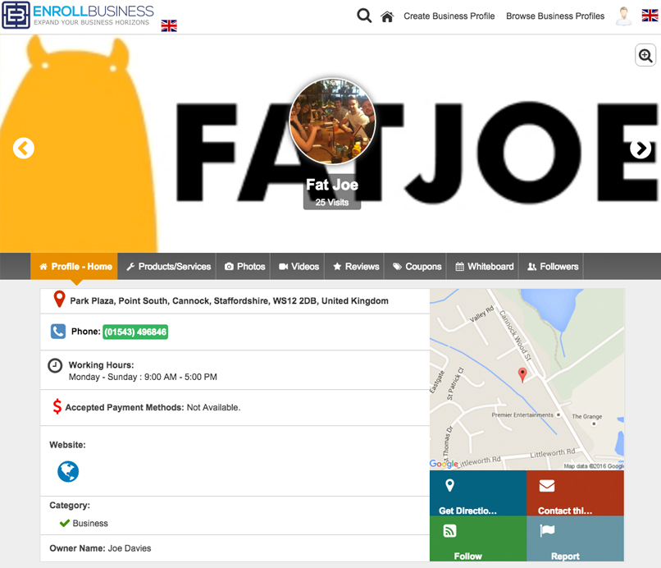Open the user avatar icon in header
This screenshot has height=568, width=661.
tap(623, 16)
